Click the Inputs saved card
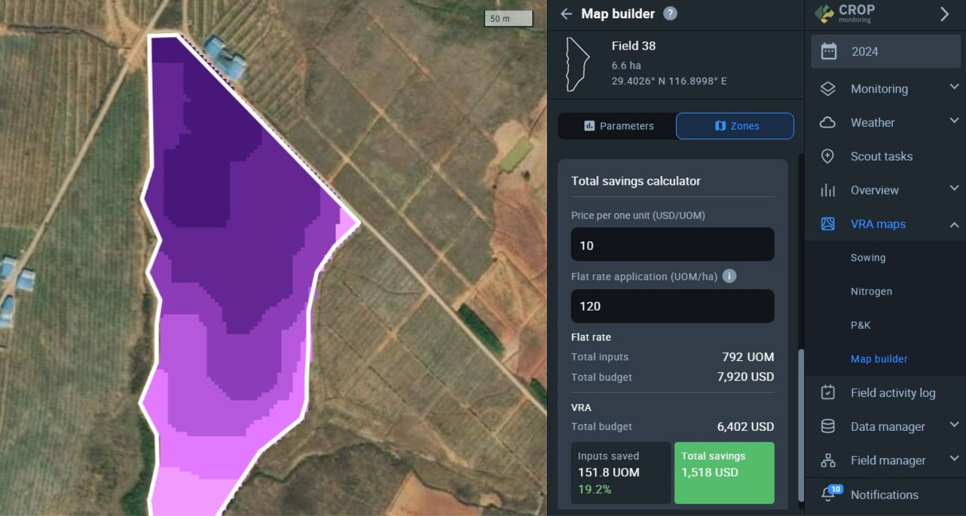Image resolution: width=966 pixels, height=516 pixels. click(x=621, y=473)
